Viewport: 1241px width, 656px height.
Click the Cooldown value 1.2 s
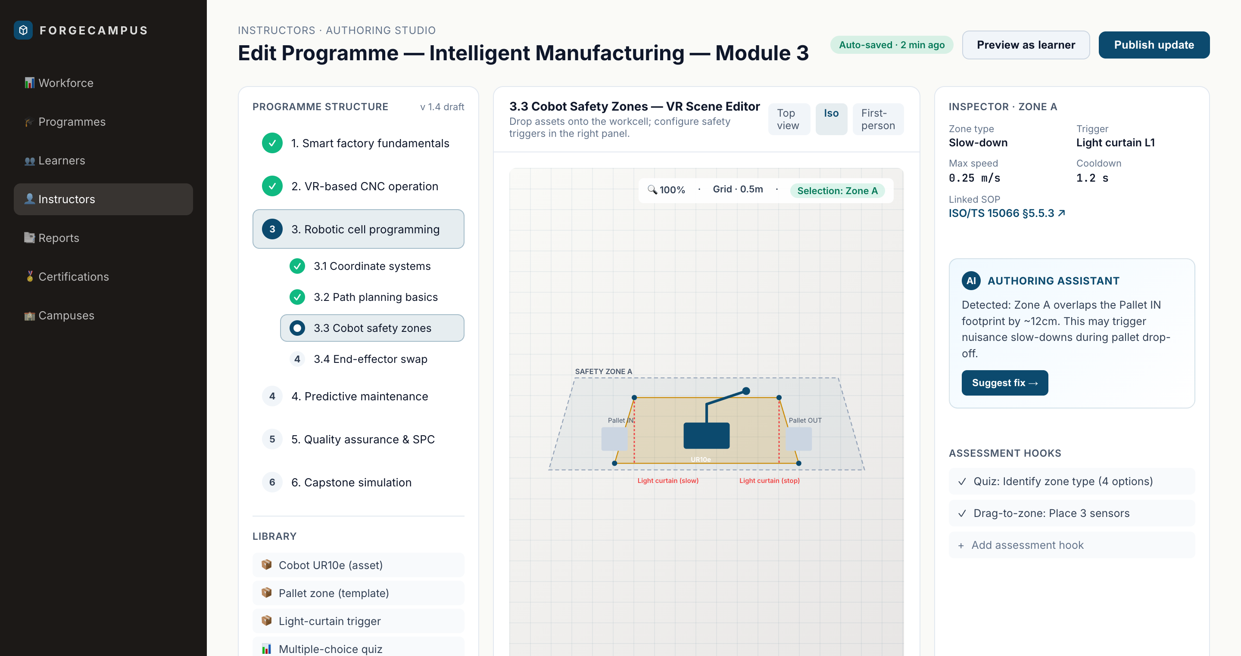tap(1092, 178)
